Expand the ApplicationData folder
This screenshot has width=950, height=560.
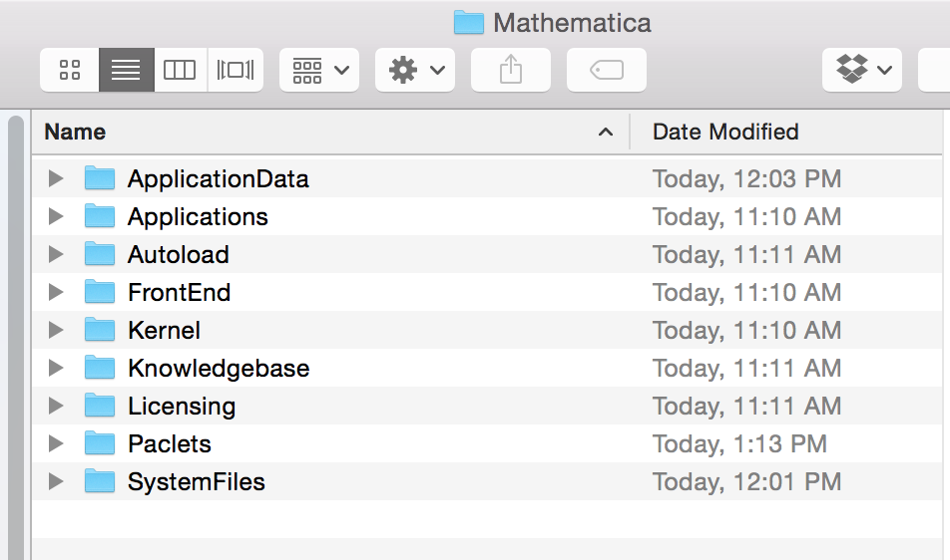pyautogui.click(x=56, y=179)
